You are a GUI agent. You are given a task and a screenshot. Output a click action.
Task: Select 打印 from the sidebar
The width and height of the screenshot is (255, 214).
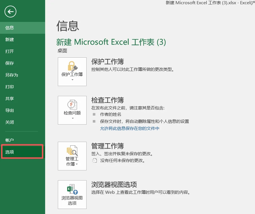click(23, 87)
